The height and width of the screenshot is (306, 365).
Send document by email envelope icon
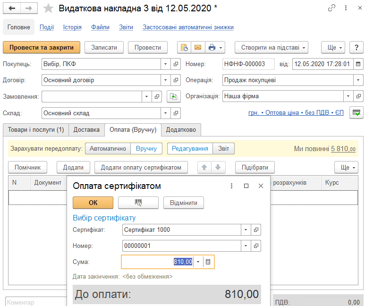tap(198, 48)
